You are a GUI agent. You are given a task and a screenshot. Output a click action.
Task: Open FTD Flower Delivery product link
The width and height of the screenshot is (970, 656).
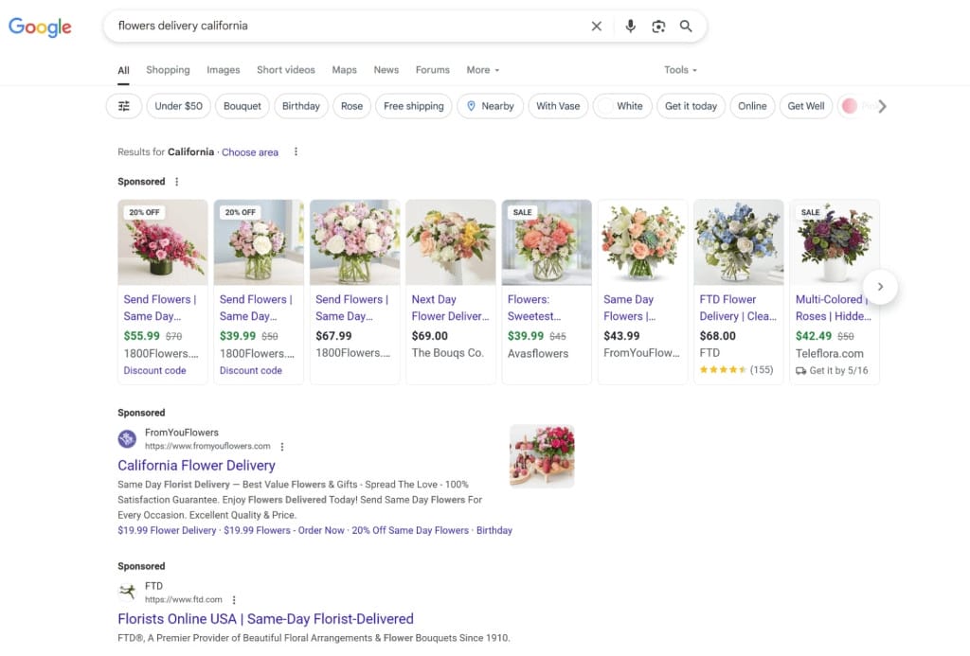(738, 308)
